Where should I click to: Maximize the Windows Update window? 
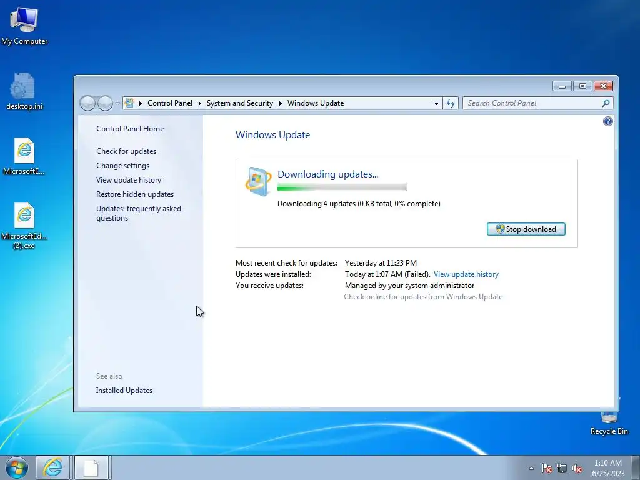point(583,86)
